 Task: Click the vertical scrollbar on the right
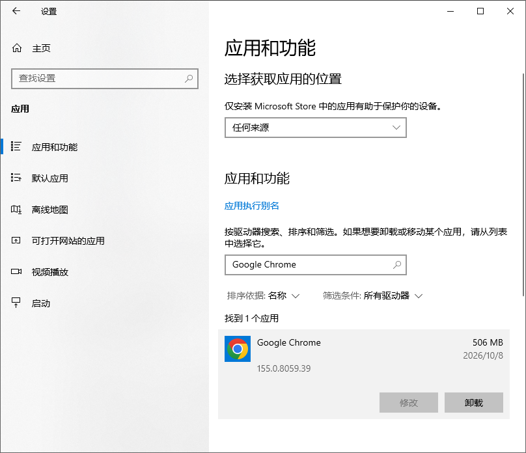coord(523,184)
